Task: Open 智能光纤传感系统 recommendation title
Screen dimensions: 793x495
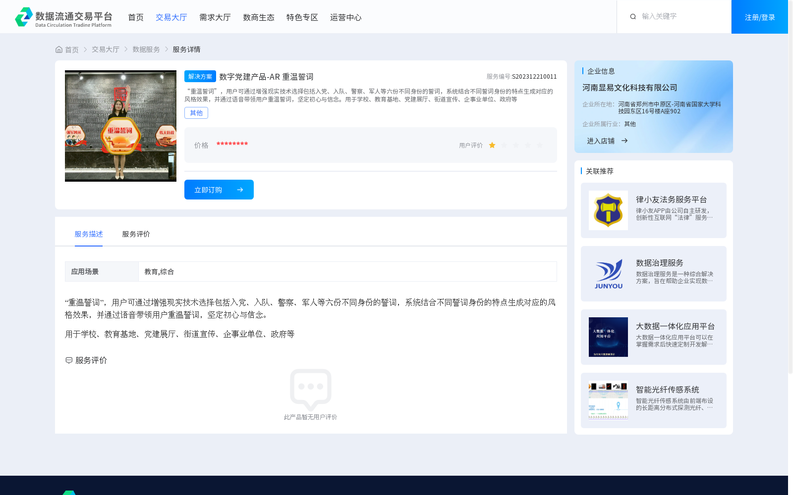Action: click(668, 390)
